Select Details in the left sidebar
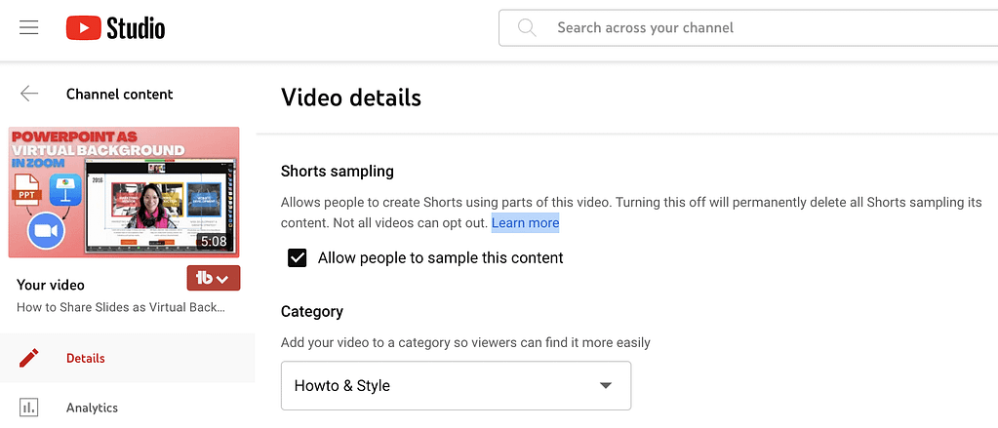Screen dimensions: 998x428 (86, 358)
